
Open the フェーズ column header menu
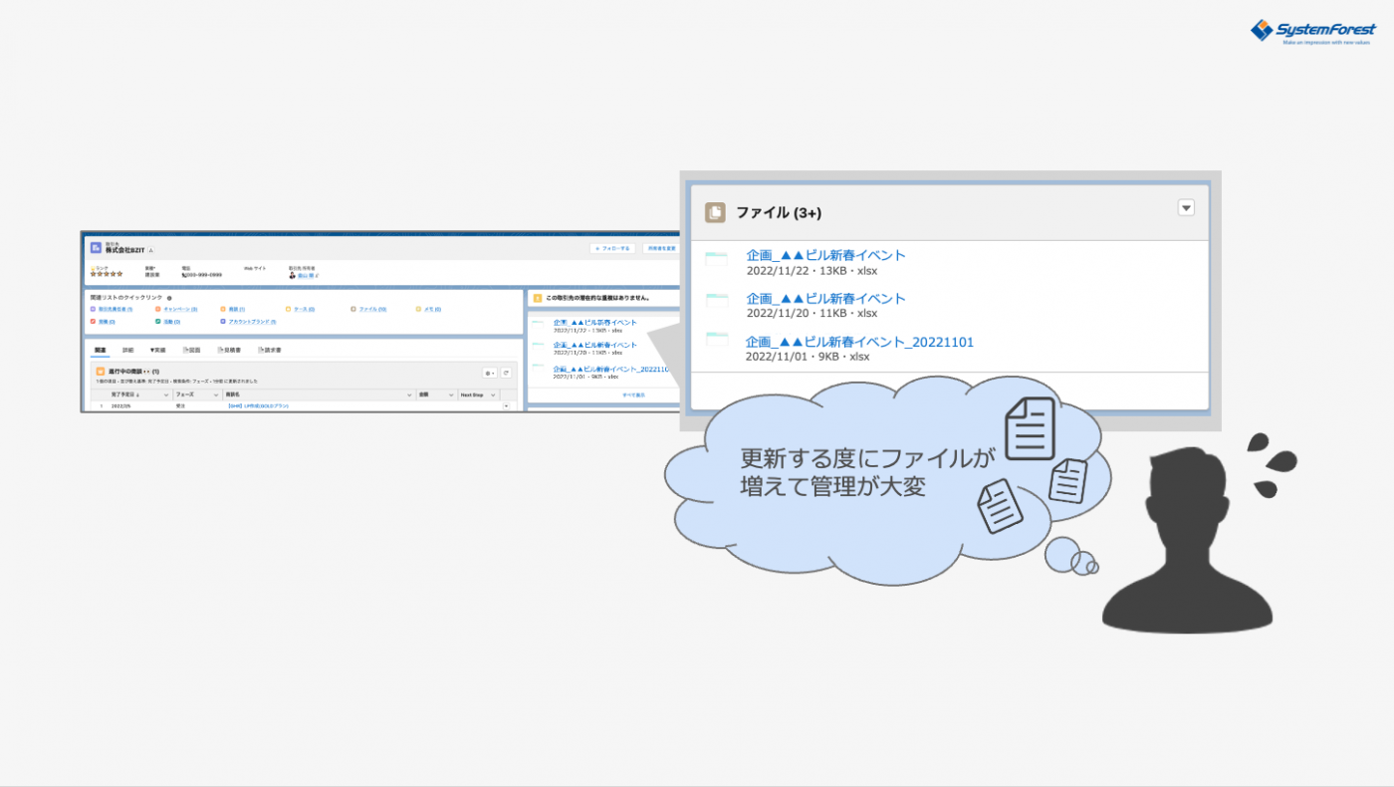(x=216, y=394)
